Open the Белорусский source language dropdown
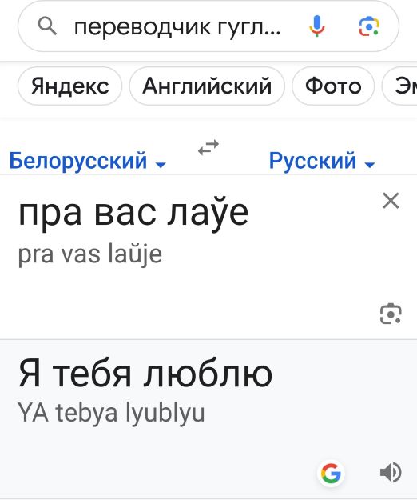This screenshot has width=417, height=500. (88, 160)
